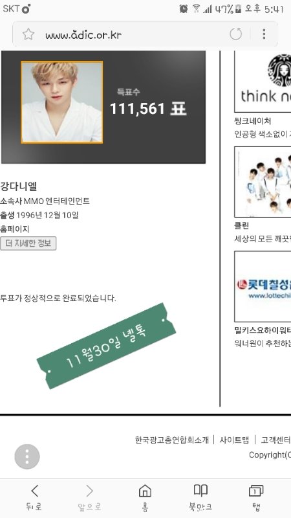Tap the gray floating three-dot button
Screen dimensions: 291x518
27,456
